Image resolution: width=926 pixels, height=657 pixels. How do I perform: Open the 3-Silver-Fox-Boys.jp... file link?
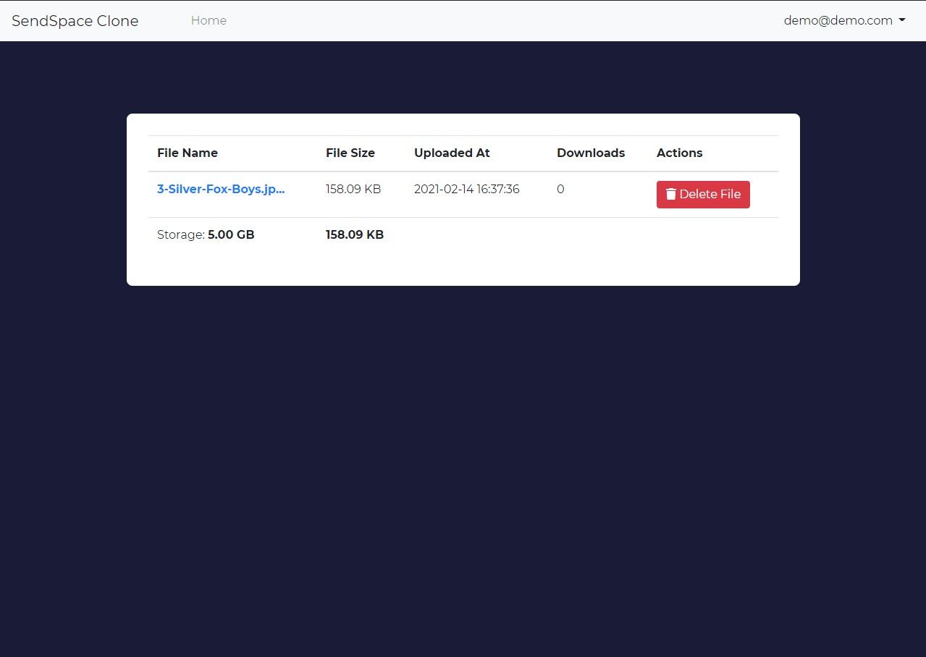click(x=221, y=189)
